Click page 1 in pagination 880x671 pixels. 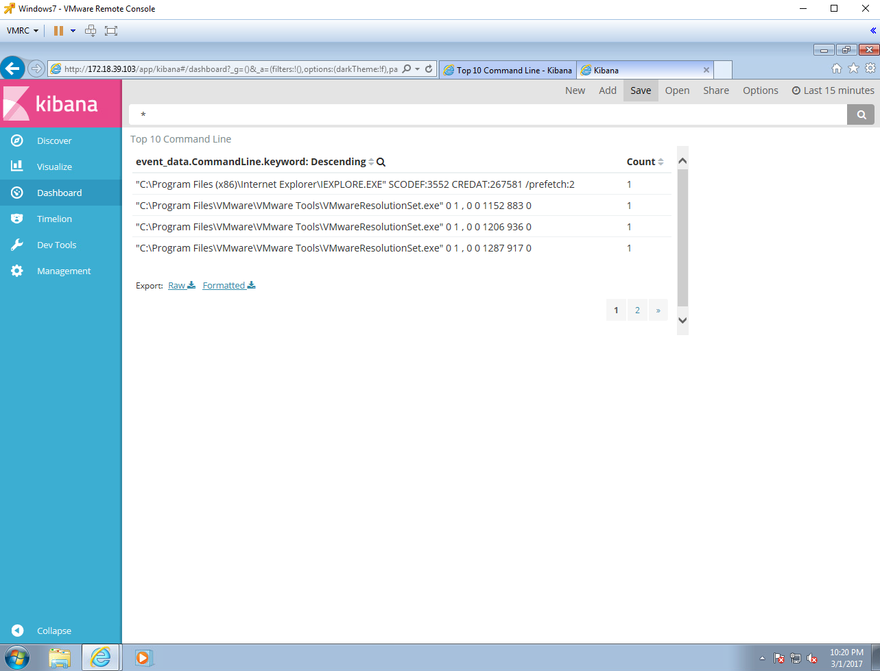(616, 310)
